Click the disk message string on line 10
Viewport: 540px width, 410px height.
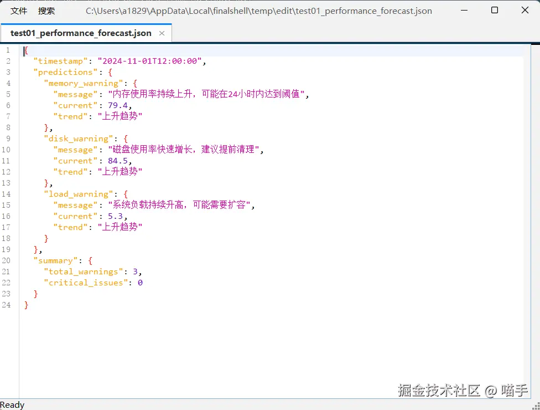tap(184, 150)
